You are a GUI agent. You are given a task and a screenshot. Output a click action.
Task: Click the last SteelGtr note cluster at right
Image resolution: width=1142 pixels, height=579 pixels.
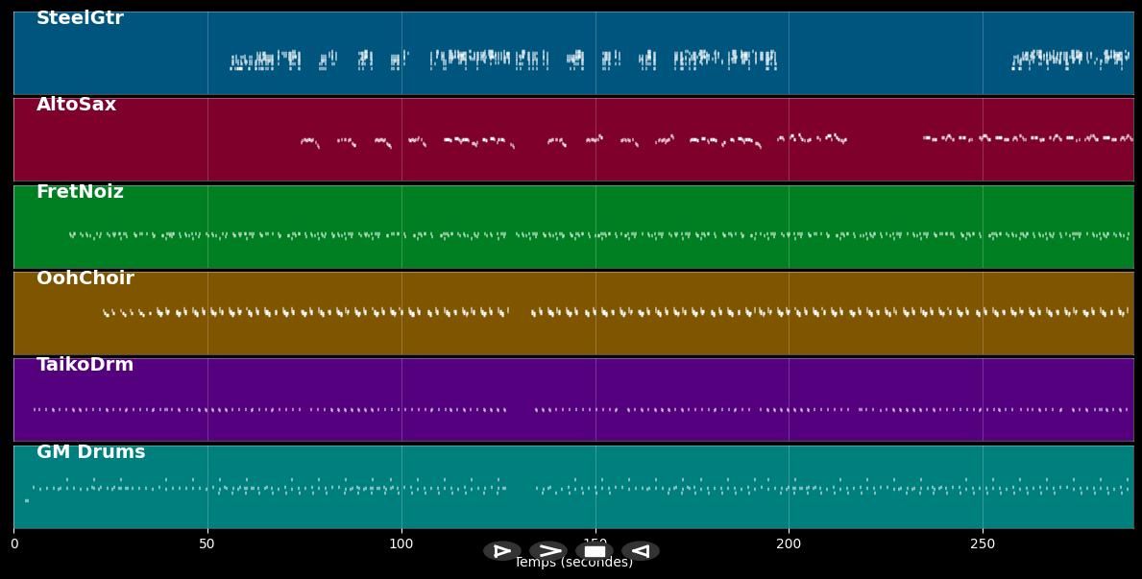pyautogui.click(x=1070, y=59)
